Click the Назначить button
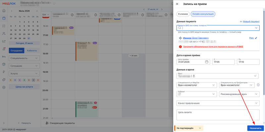The height and width of the screenshot is (132, 265). [255, 128]
